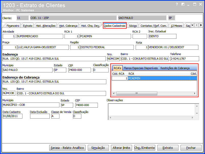
Task: Click the Serasa - Relato Analítico button
Action: pos(67,148)
